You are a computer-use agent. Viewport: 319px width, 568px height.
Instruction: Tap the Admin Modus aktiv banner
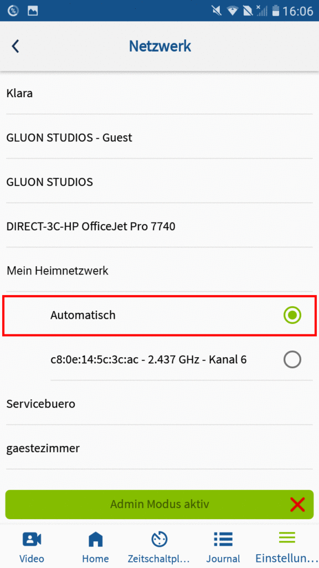[x=159, y=504]
